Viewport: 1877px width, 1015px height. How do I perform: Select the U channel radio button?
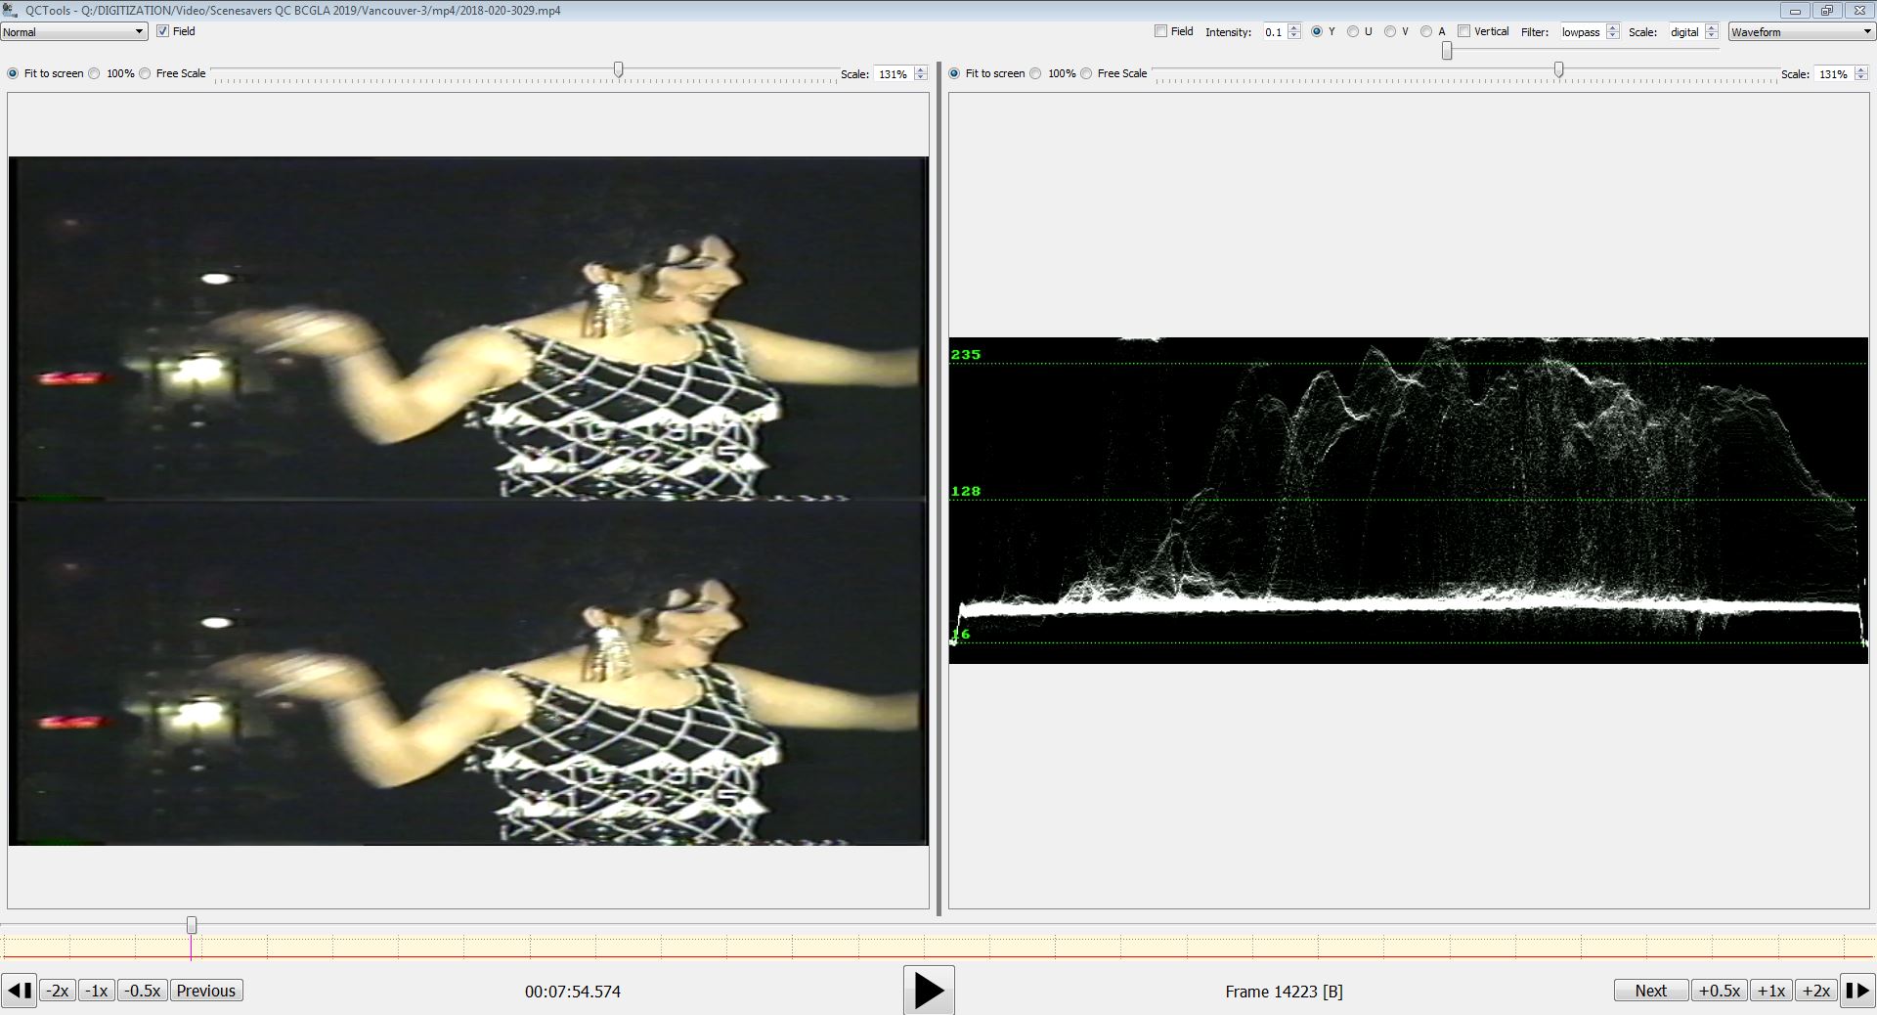click(x=1352, y=31)
